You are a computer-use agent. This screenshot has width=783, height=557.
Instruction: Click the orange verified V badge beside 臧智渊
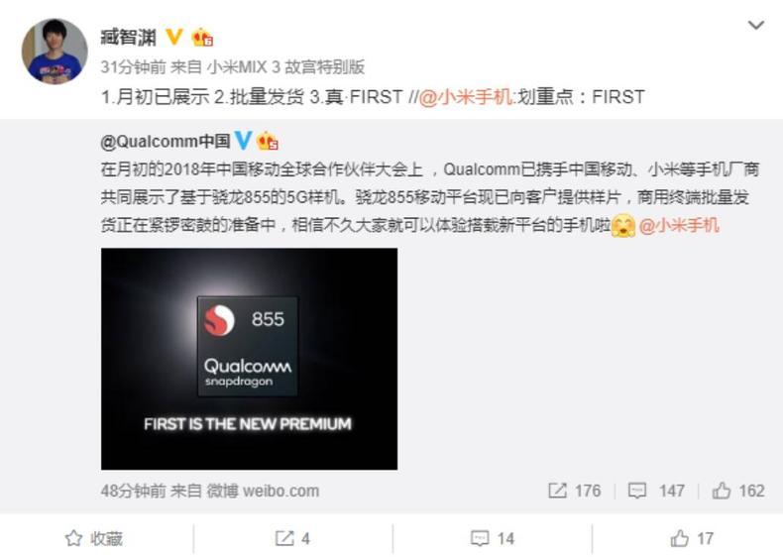[x=173, y=37]
